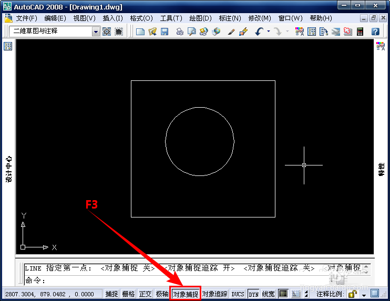Click Workspace Settings gear icon

107,32
